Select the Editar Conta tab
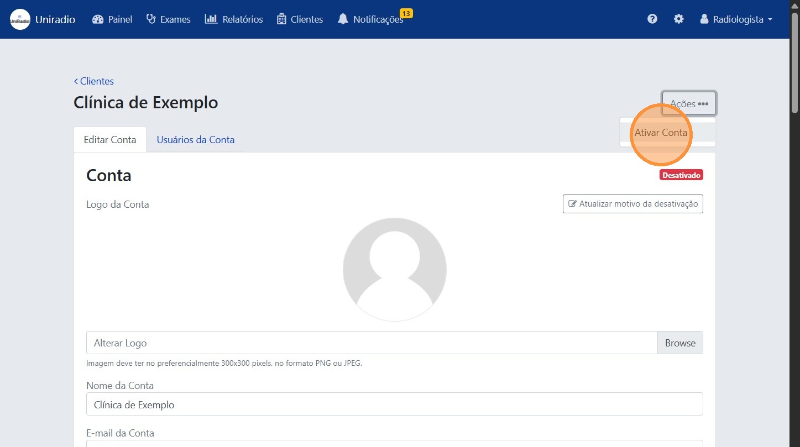The image size is (800, 447). (x=110, y=140)
